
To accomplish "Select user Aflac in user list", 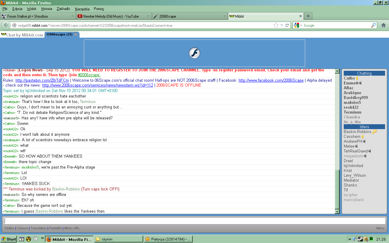I will [349, 88].
